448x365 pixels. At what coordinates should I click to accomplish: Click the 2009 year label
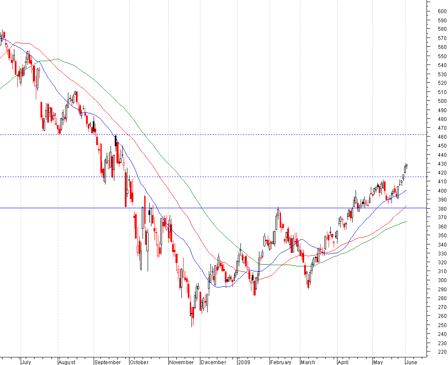coord(244,362)
